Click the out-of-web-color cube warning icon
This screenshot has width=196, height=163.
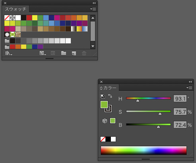point(105,121)
